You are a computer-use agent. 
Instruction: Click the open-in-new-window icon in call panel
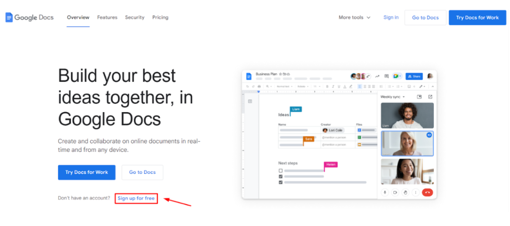point(430,97)
